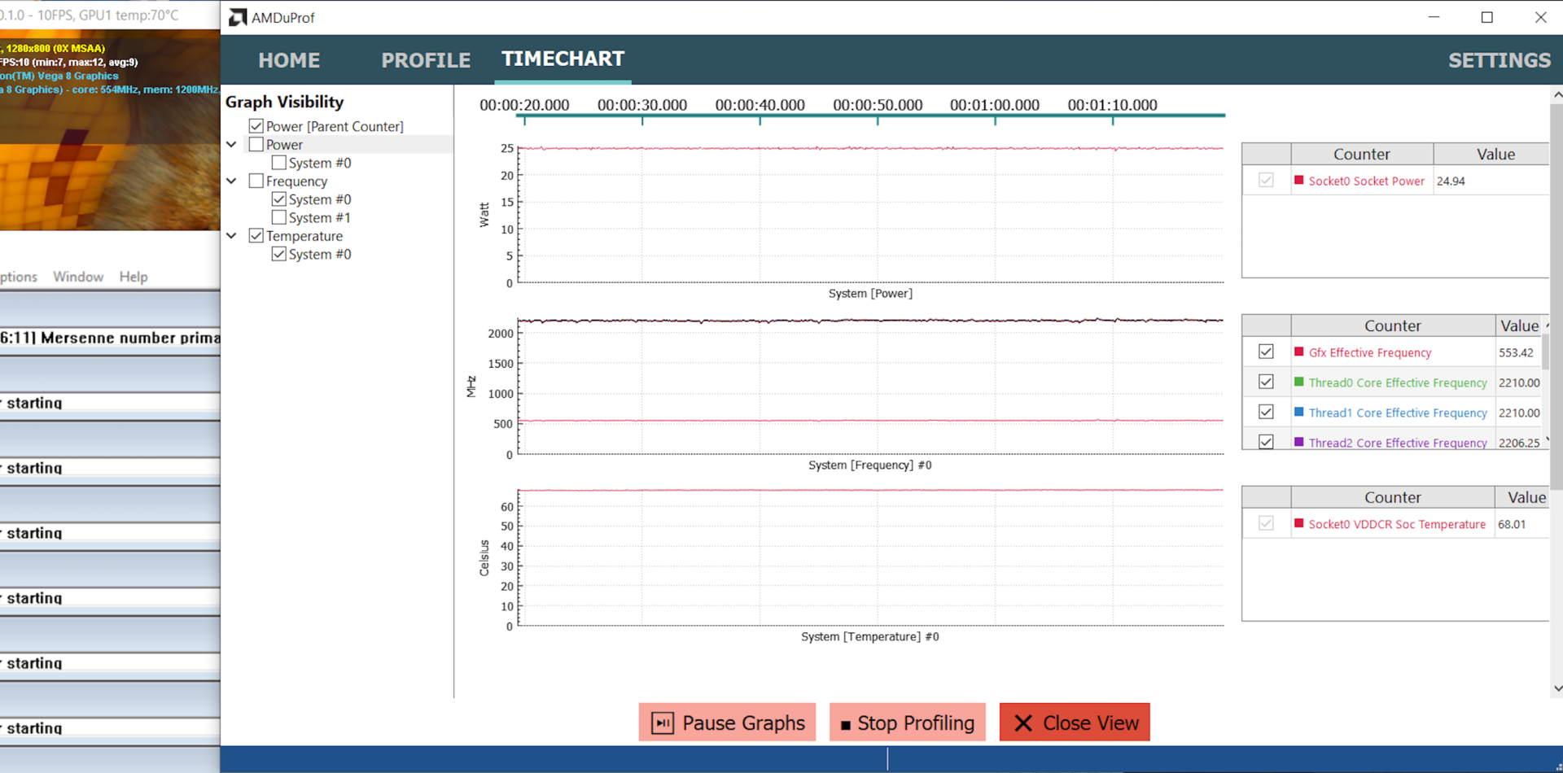Click purple swatch beside Thread2 Core Effective Frequency
The width and height of the screenshot is (1563, 773).
click(x=1298, y=442)
